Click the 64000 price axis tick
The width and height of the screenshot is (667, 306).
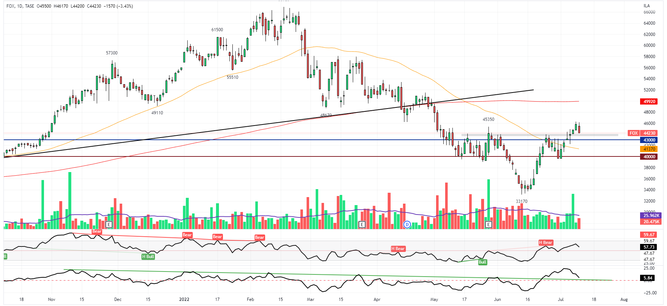click(649, 23)
